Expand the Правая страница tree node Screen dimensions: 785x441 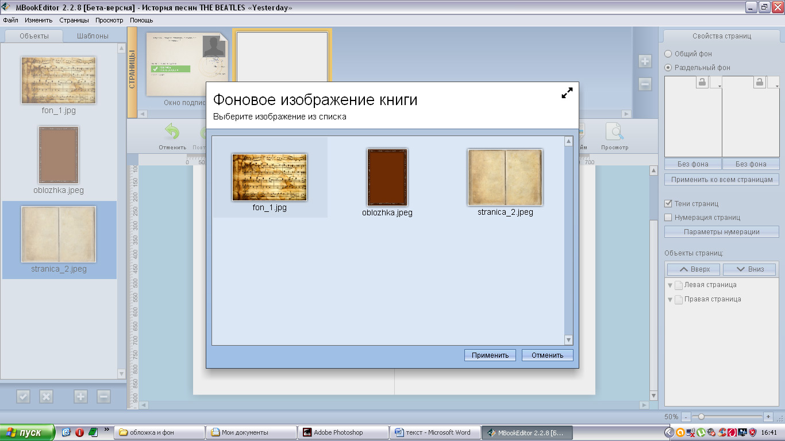coord(670,300)
